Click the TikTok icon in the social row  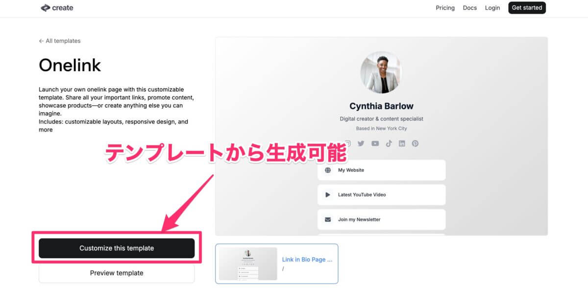389,144
